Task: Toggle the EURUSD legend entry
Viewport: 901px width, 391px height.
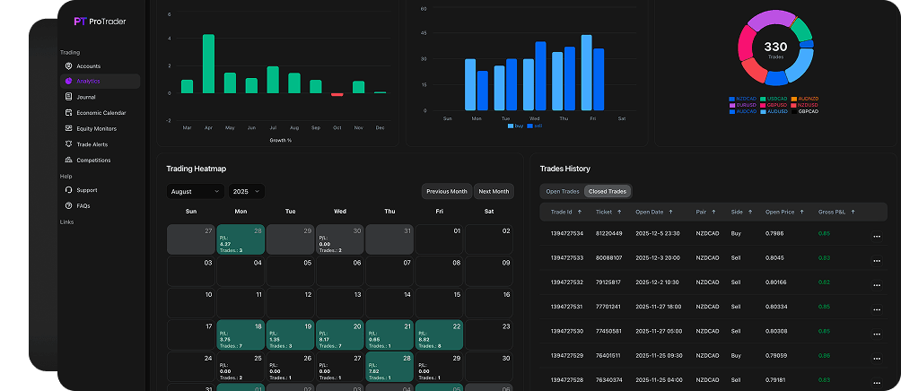Action: [x=745, y=104]
